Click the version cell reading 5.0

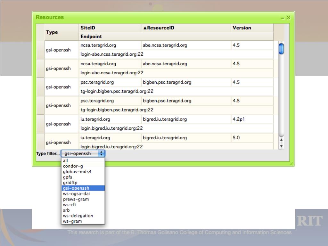coord(252,138)
